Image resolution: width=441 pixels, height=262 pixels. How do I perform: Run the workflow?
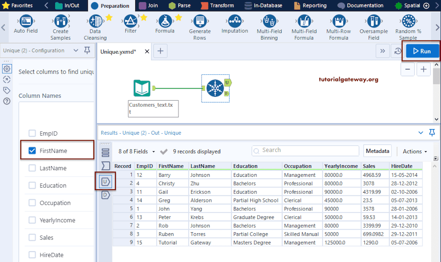pos(422,51)
